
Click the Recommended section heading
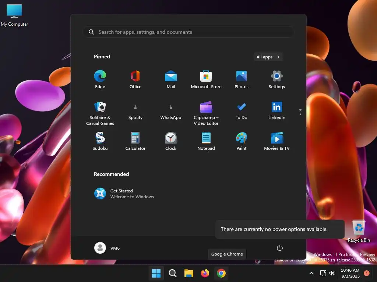111,174
